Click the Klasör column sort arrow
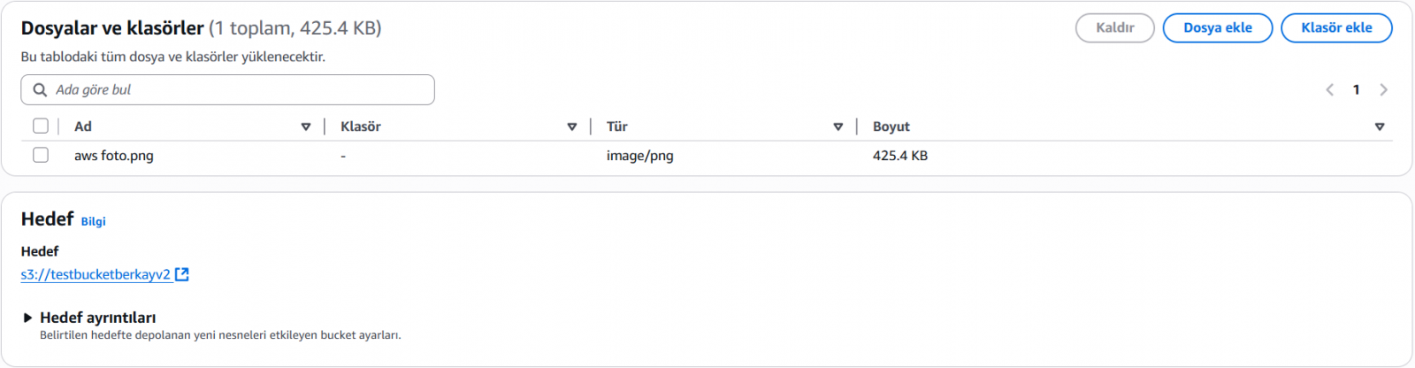The height and width of the screenshot is (368, 1415). (x=572, y=126)
